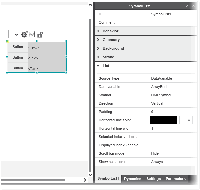The image size is (200, 190).
Task: Click the Comment value field
Action: coord(170,22)
